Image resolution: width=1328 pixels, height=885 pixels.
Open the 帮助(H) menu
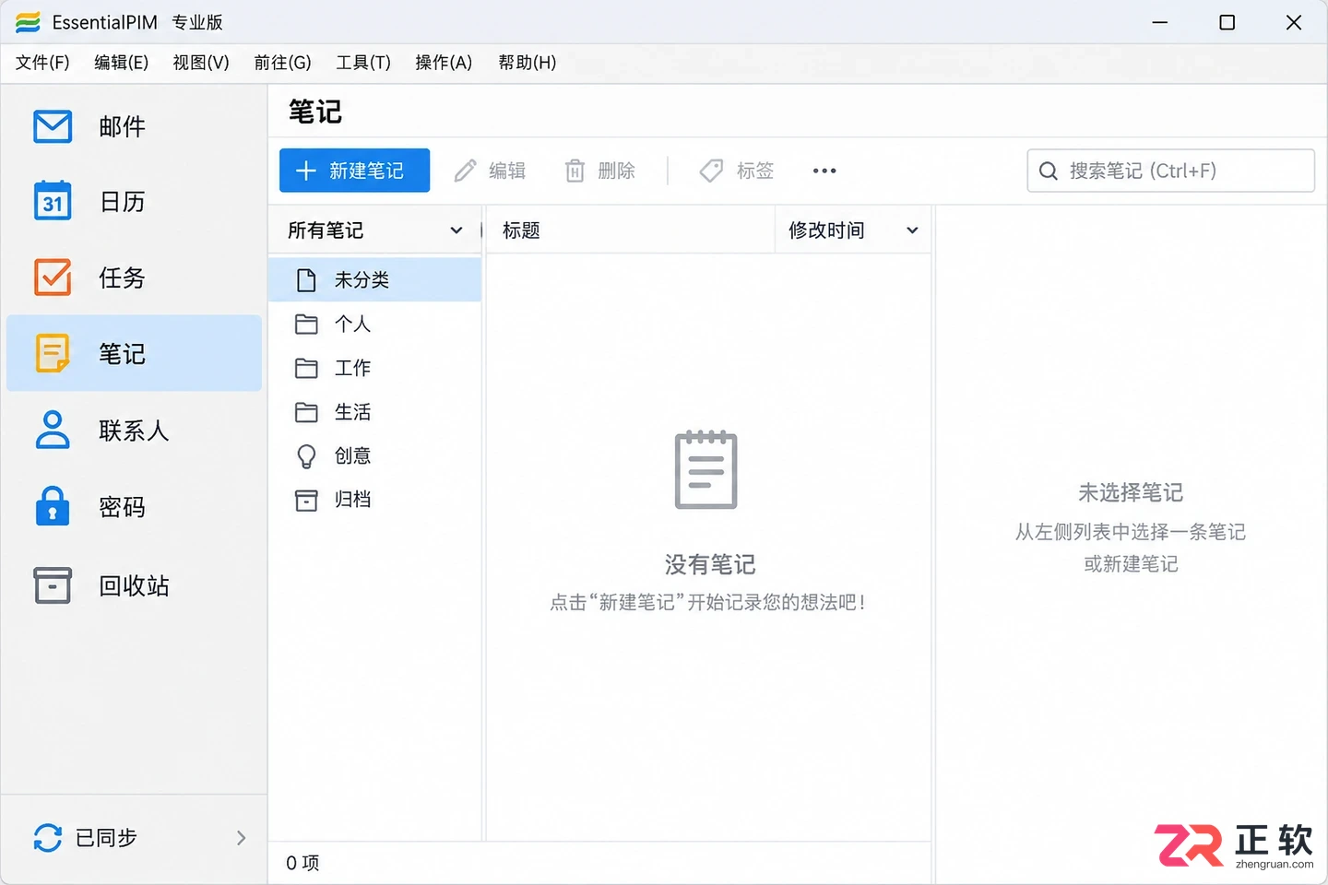pos(527,63)
